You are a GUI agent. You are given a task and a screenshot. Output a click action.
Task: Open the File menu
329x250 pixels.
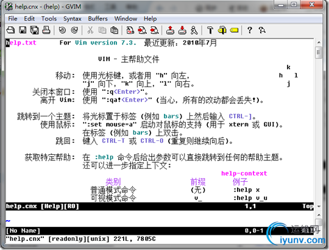(13, 19)
